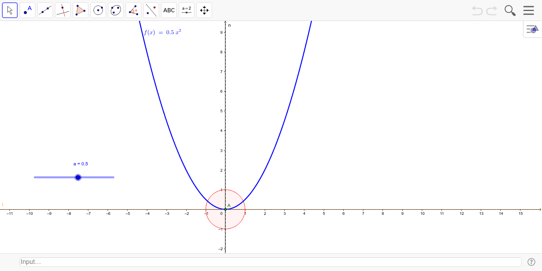The width and height of the screenshot is (542, 271).
Task: Click the Redo arrow
Action: click(492, 11)
